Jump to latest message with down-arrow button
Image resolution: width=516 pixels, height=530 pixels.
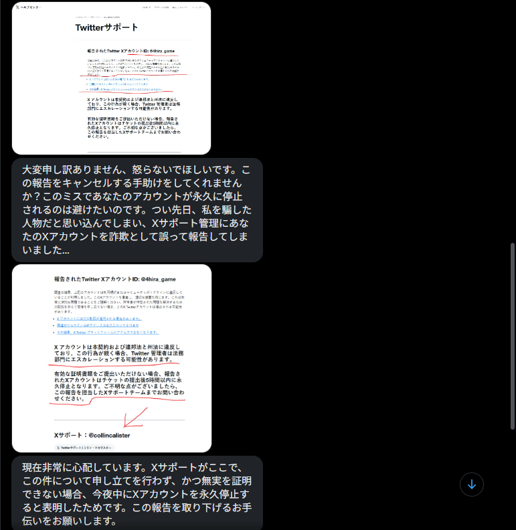click(x=472, y=484)
